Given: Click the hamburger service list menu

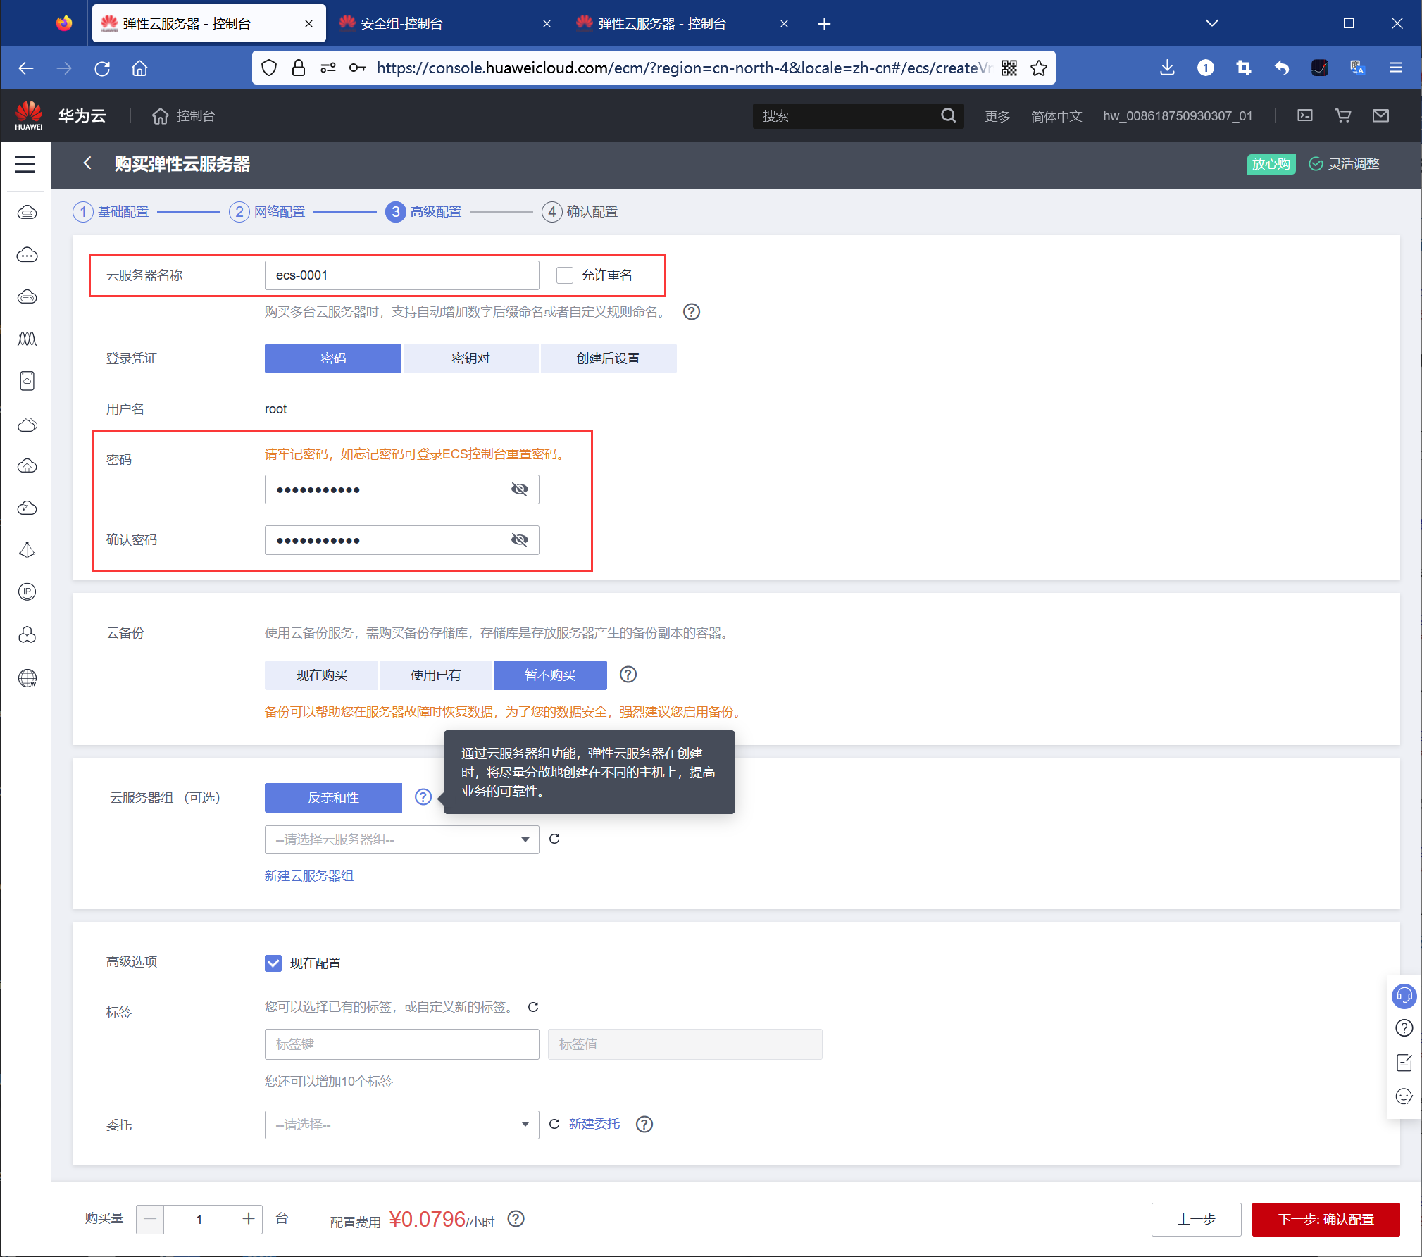Looking at the screenshot, I should pos(25,164).
